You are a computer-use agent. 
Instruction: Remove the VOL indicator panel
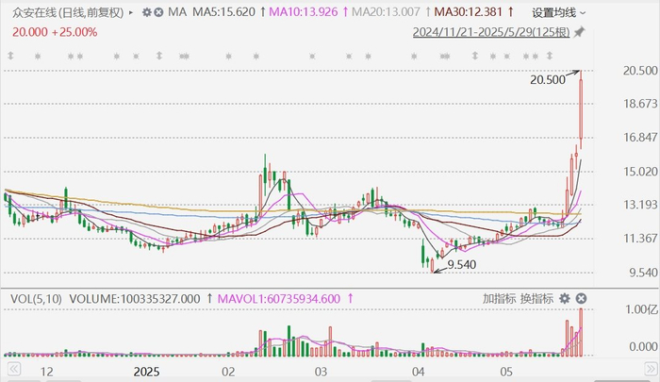pos(581,299)
